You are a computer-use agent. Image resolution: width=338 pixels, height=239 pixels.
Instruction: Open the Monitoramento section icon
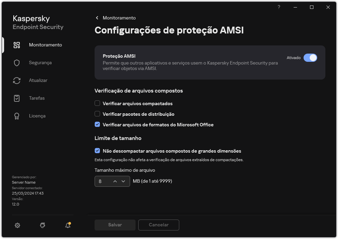coord(16,45)
